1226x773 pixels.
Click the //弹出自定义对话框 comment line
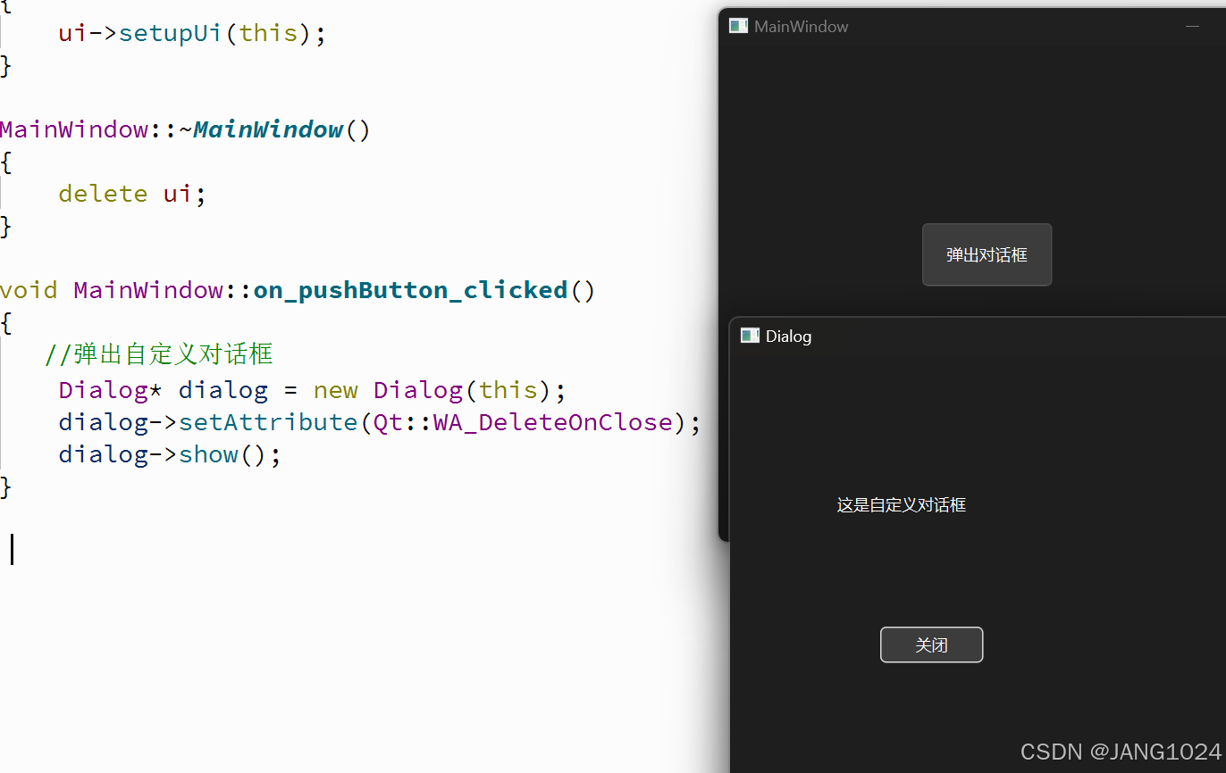(159, 354)
